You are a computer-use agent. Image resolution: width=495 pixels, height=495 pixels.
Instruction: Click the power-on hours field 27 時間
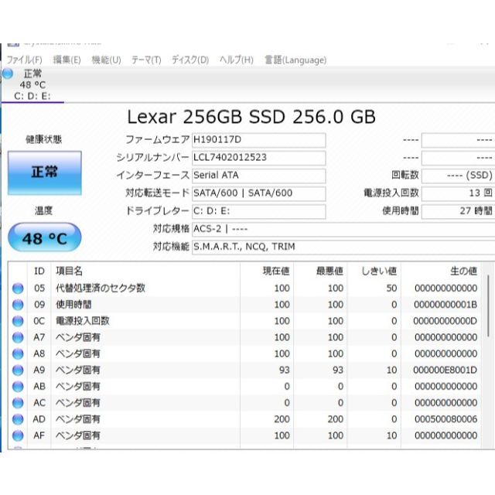point(458,211)
